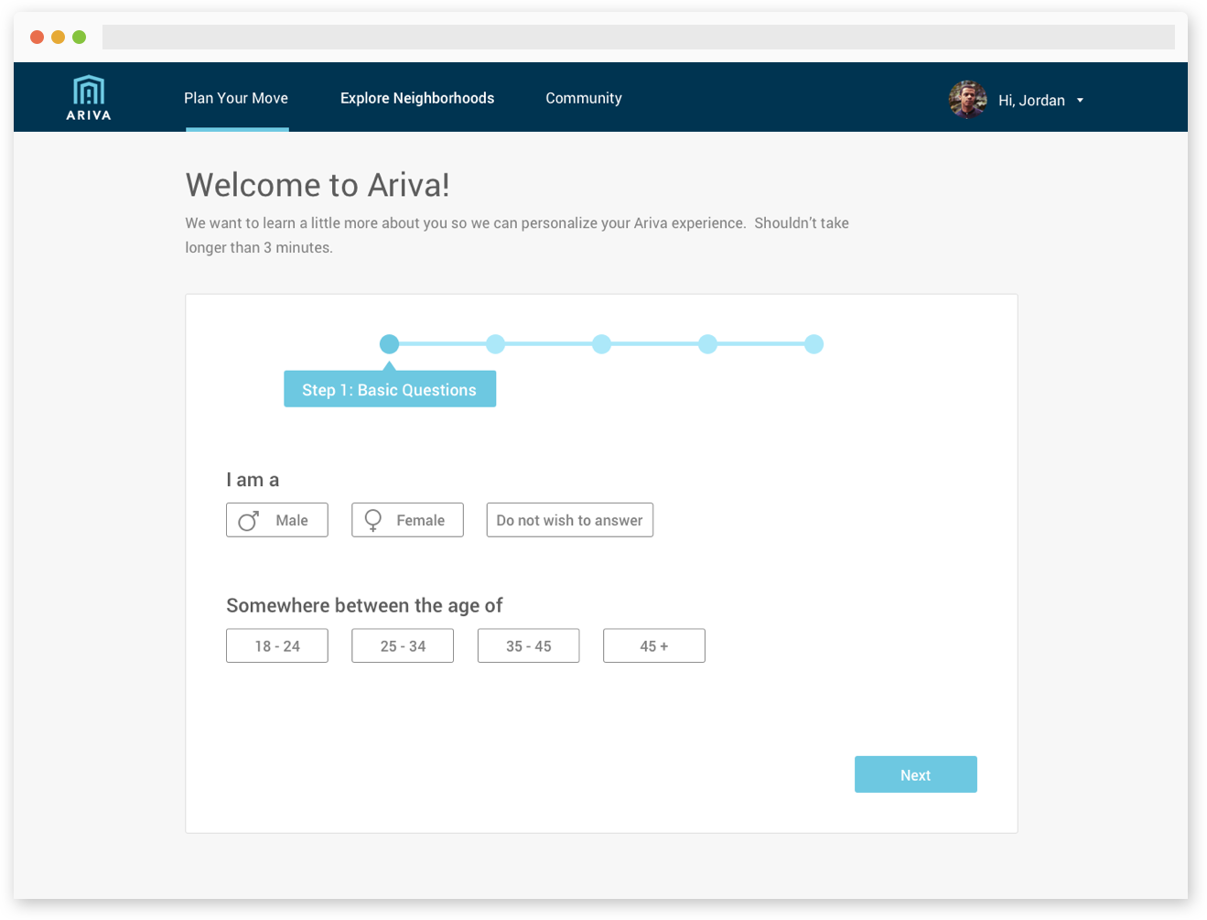Choose the 'Do not wish to answer' option

click(x=569, y=520)
